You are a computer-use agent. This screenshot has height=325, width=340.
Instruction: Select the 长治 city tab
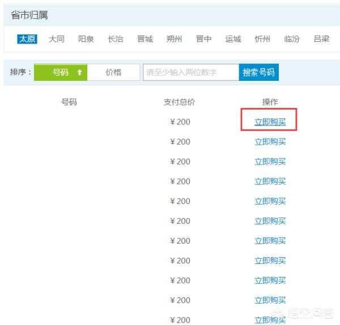pyautogui.click(x=116, y=39)
